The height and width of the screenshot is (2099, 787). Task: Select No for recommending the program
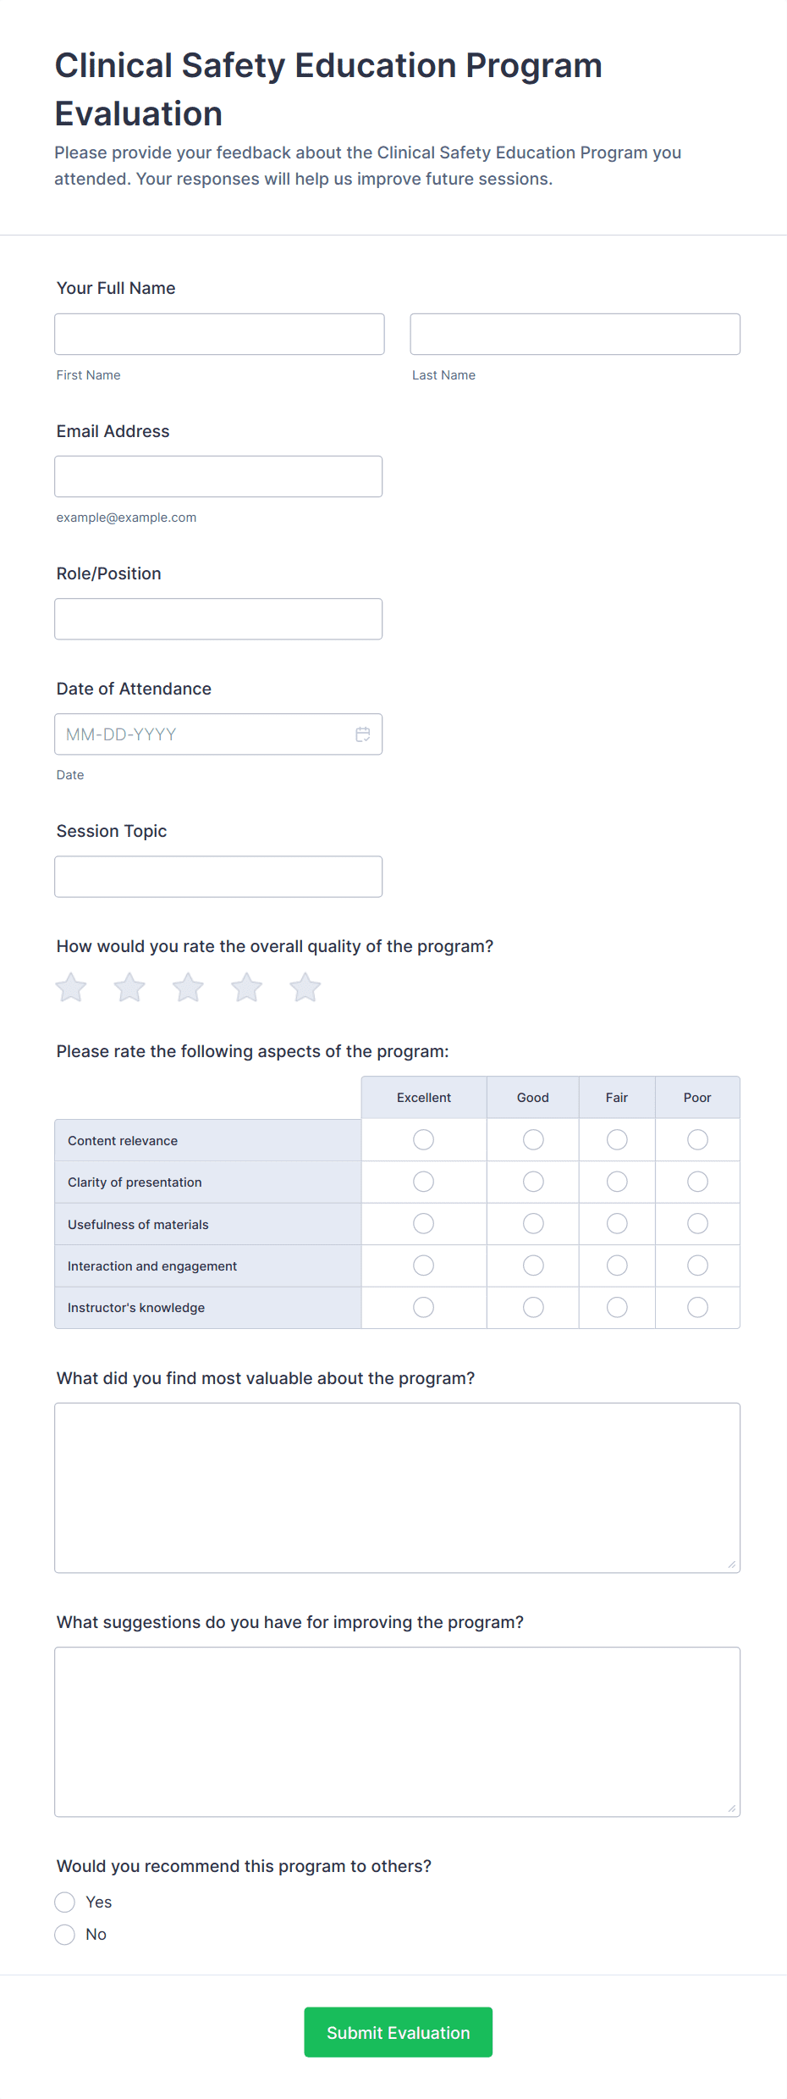65,1935
